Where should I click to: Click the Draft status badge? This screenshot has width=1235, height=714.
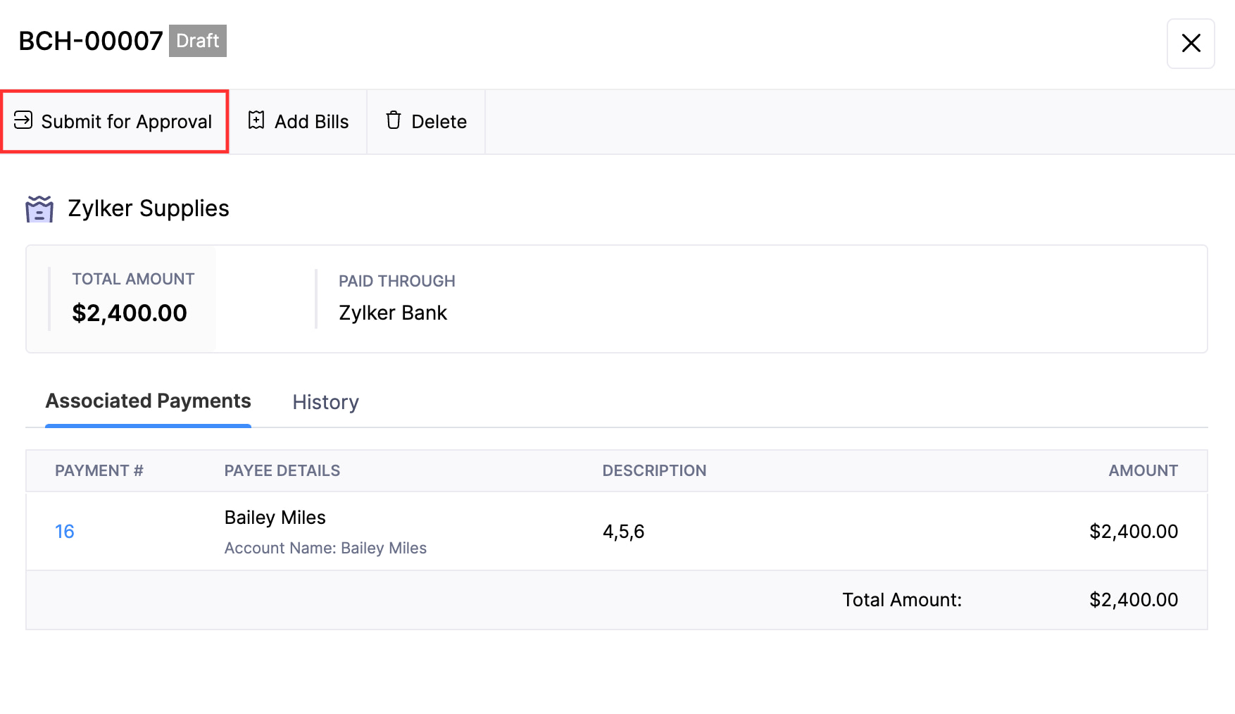(x=197, y=41)
